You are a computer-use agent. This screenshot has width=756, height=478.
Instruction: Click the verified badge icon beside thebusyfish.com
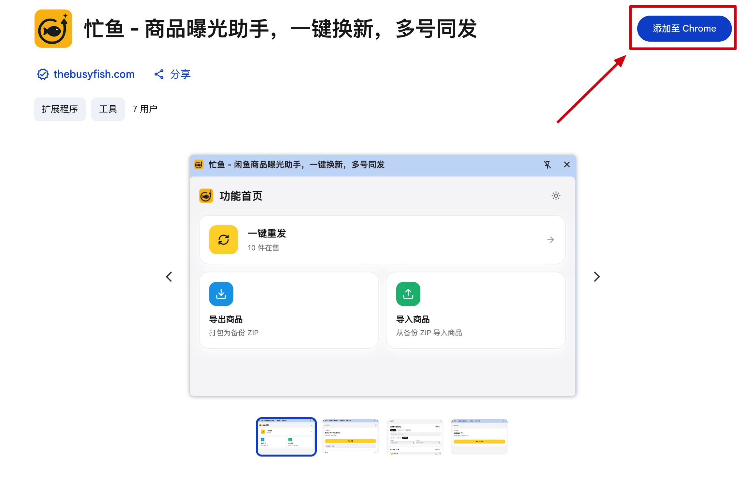coord(43,74)
